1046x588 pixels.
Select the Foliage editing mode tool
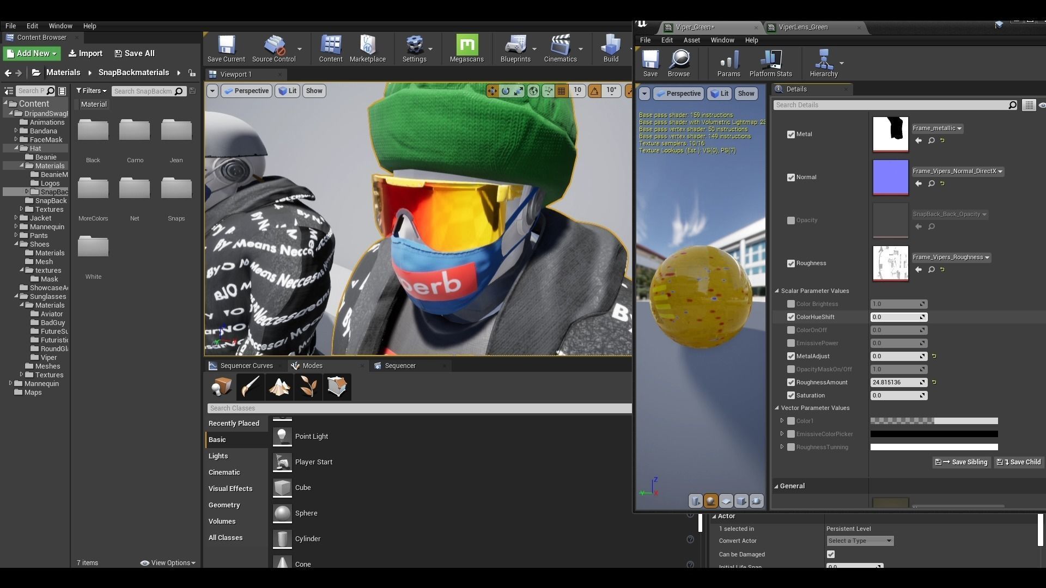click(308, 387)
